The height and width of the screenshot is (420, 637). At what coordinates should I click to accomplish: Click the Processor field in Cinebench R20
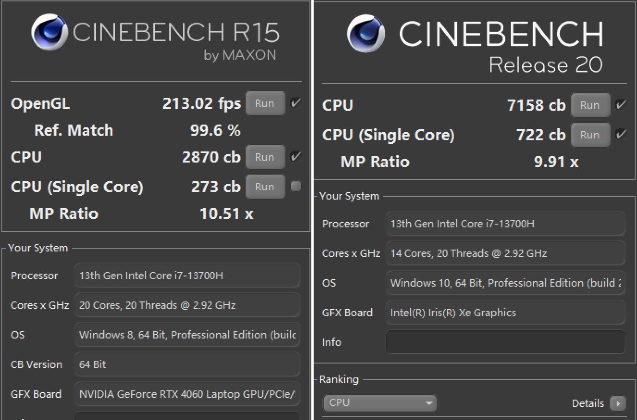coord(506,224)
